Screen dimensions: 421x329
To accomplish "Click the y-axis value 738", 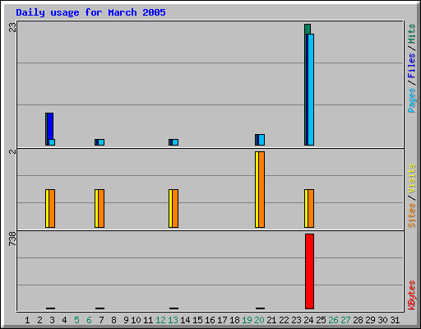I will (x=12, y=239).
